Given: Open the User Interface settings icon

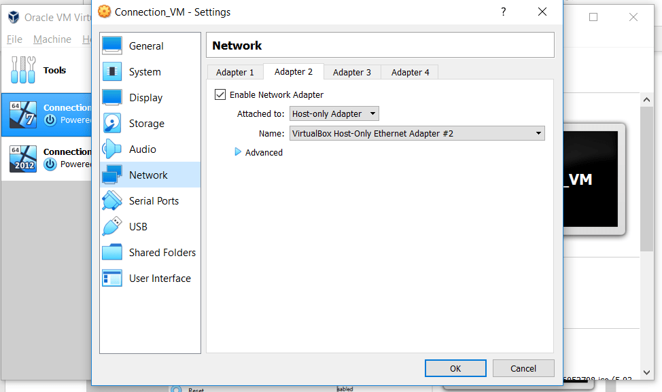Looking at the screenshot, I should (x=112, y=278).
